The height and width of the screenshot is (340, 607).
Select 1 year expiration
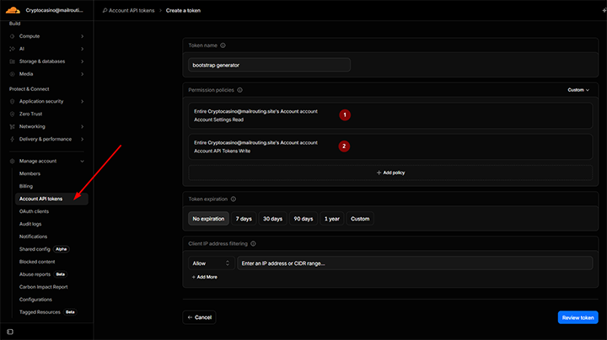332,219
